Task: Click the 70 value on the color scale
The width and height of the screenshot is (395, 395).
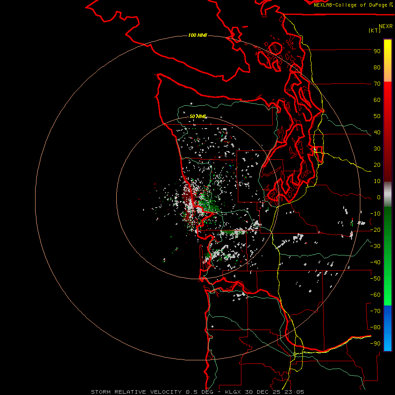Action: tap(377, 84)
